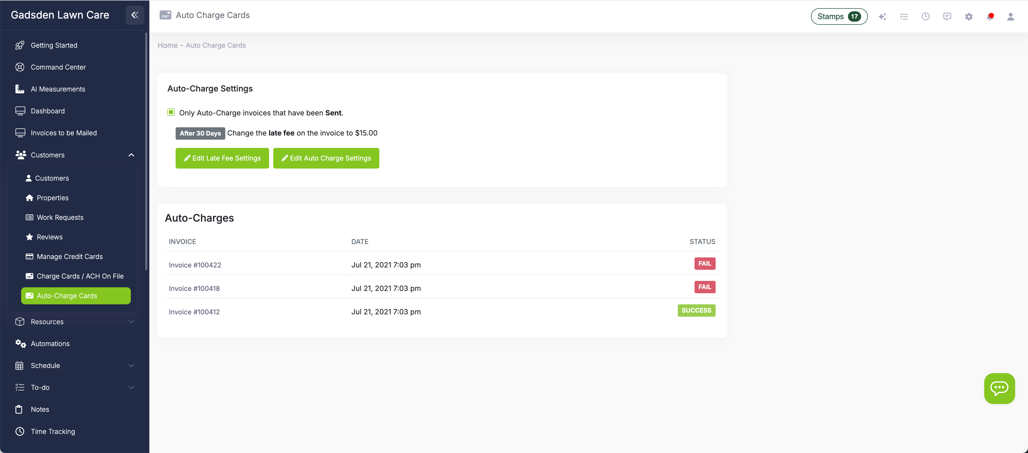View the clock history icon
This screenshot has height=453, width=1028.
[926, 16]
